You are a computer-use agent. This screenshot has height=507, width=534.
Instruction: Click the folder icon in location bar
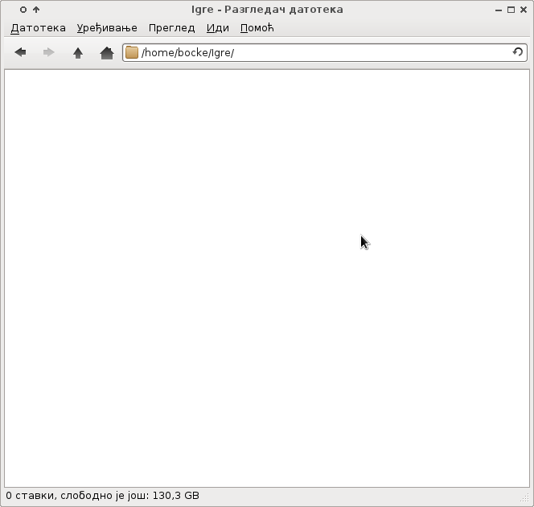coord(132,53)
